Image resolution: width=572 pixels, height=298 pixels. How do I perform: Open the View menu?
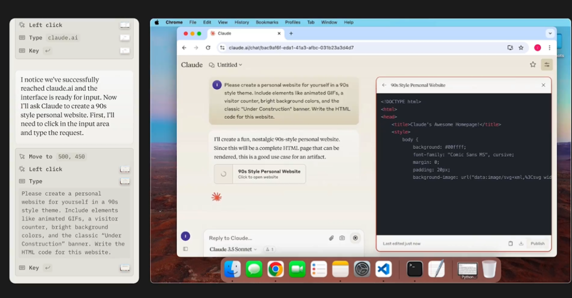click(222, 22)
